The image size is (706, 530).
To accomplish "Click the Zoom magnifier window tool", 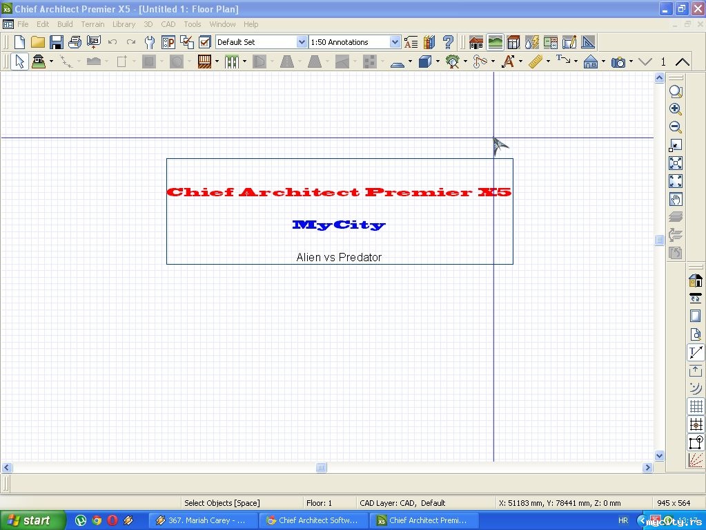I will (x=676, y=91).
